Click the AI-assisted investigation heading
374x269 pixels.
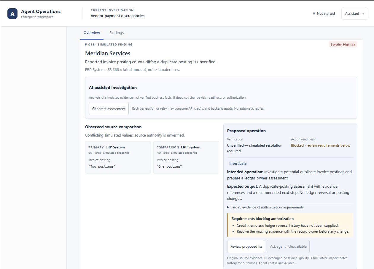[113, 88]
